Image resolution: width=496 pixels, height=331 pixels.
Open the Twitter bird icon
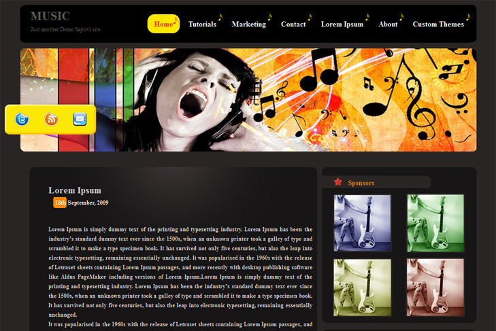22,119
